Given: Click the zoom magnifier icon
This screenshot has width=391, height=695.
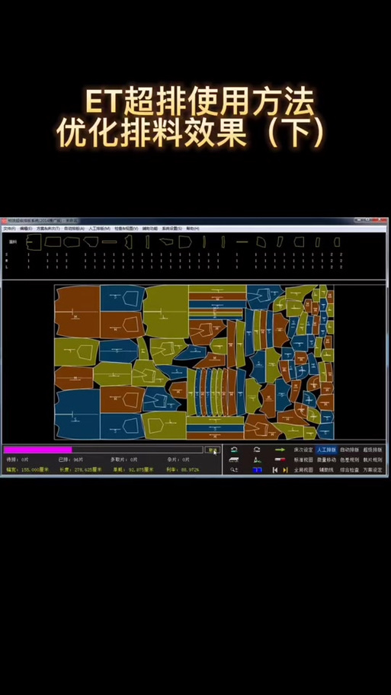Looking at the screenshot, I should [234, 470].
